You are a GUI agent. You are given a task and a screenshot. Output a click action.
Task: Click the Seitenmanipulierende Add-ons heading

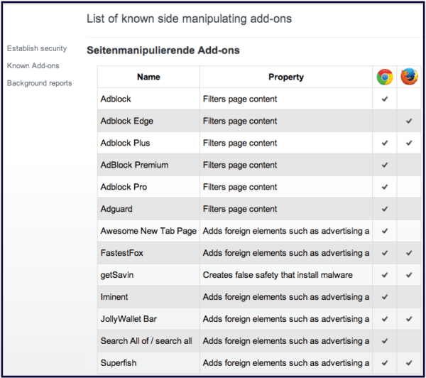163,50
